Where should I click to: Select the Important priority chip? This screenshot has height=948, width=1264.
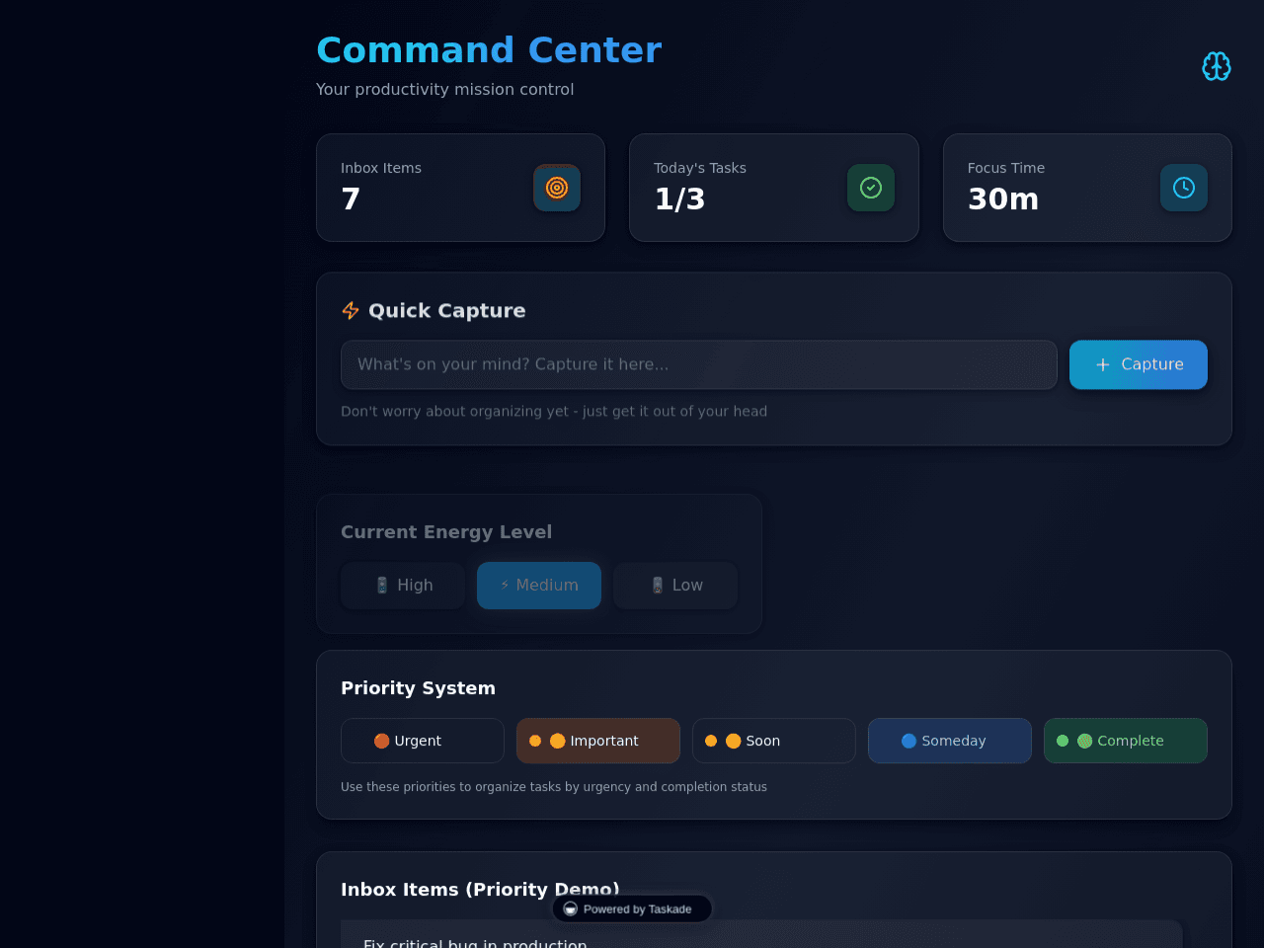(x=598, y=741)
